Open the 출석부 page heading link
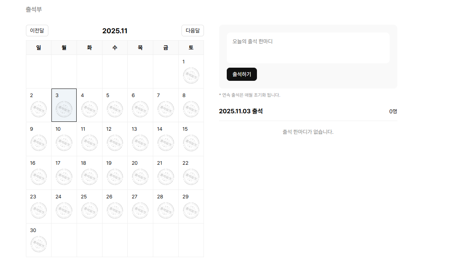The height and width of the screenshot is (273, 457). point(34,9)
